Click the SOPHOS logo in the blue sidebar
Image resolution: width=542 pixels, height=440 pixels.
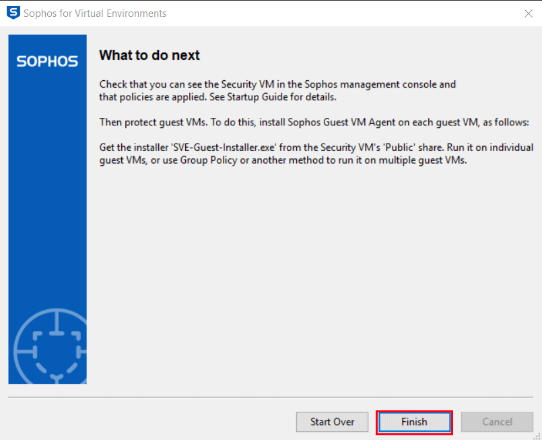(47, 61)
